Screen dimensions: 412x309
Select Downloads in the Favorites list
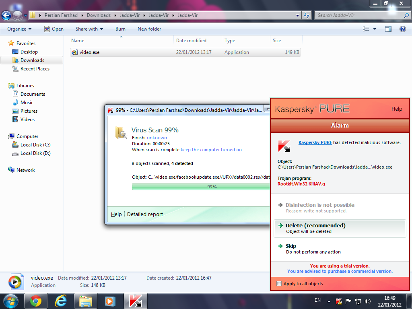pyautogui.click(x=32, y=60)
